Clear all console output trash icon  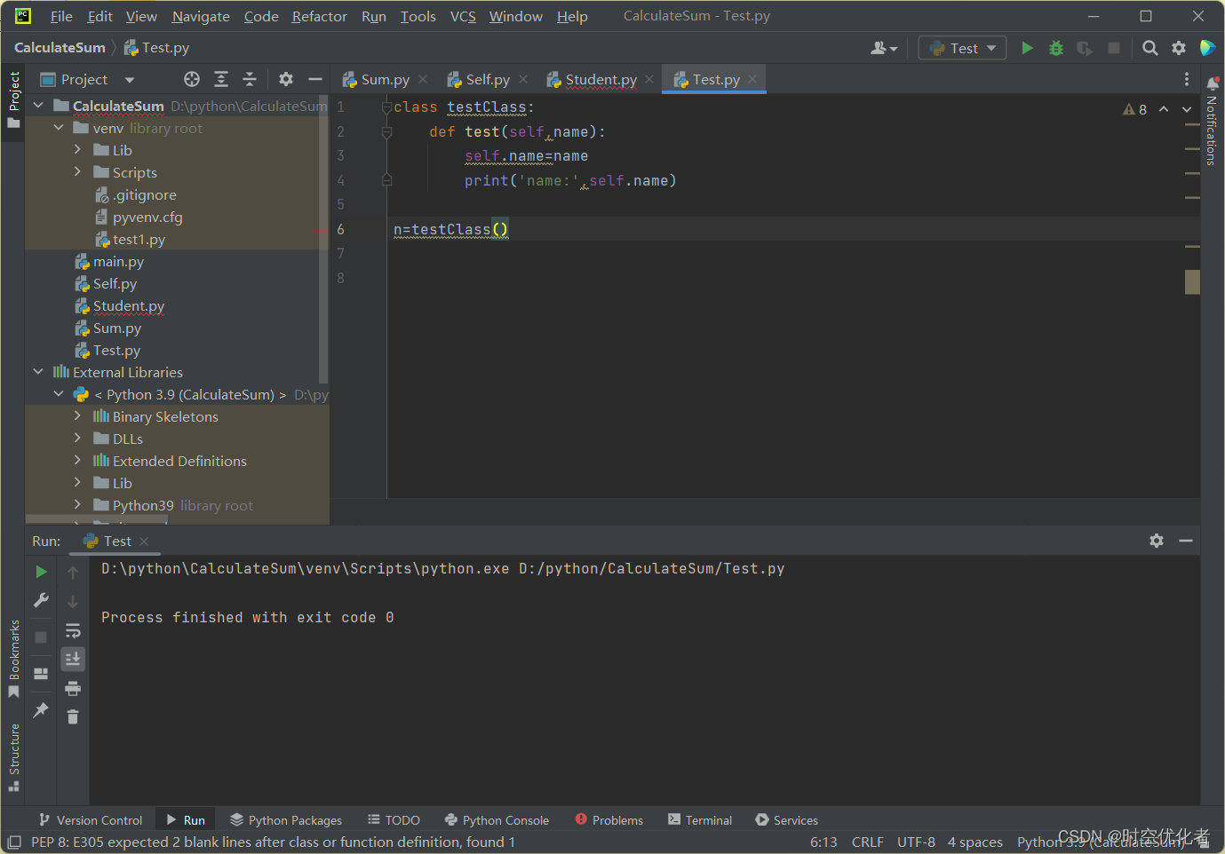tap(73, 716)
